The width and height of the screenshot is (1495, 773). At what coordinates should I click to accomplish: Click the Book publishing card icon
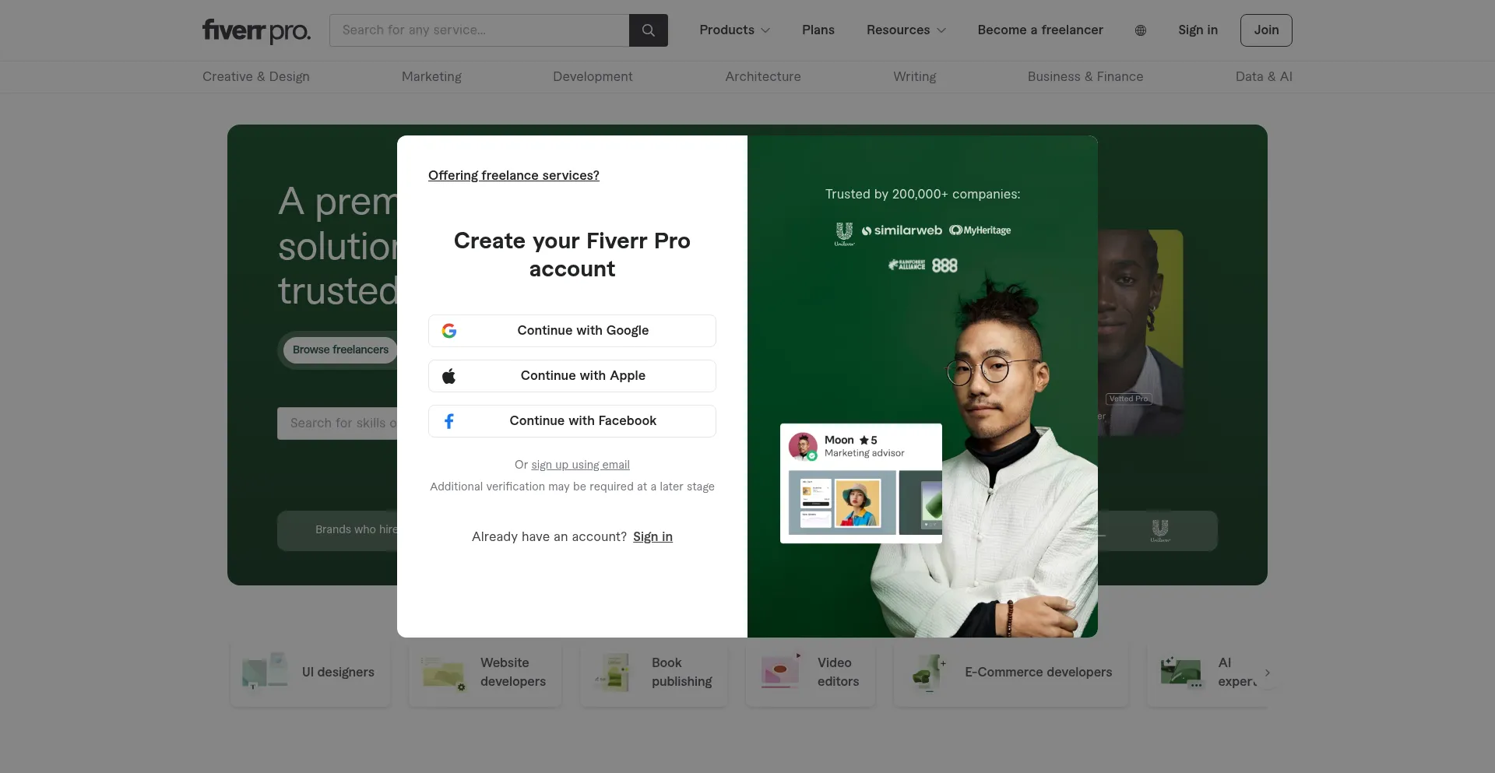click(x=614, y=673)
